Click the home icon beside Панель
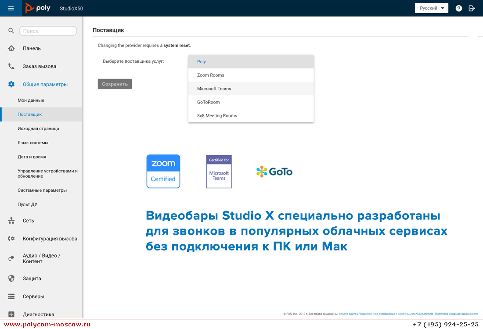Screen dimensions: 483x329 [11, 48]
